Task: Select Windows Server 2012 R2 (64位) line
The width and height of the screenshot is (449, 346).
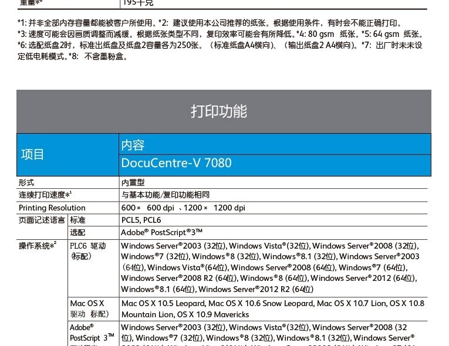Action: pos(256,289)
